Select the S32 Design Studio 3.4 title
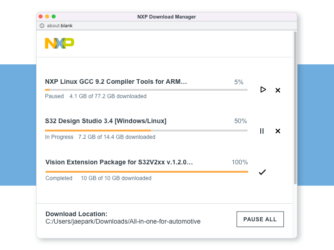Image resolution: width=334 pixels, height=250 pixels. click(106, 121)
